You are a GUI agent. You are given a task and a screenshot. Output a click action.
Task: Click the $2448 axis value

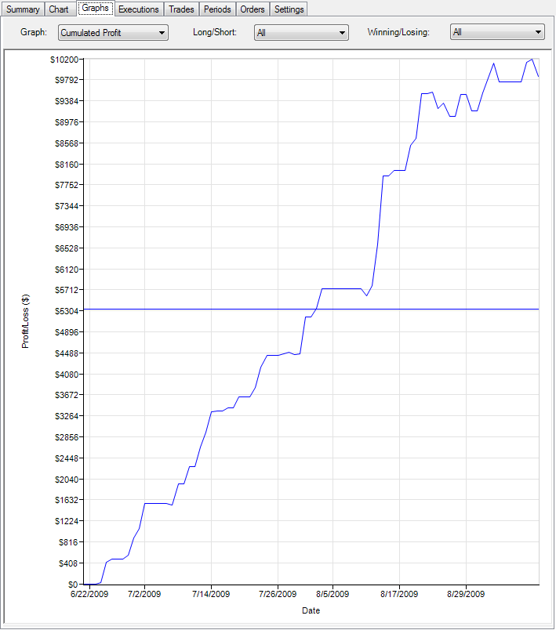point(67,458)
